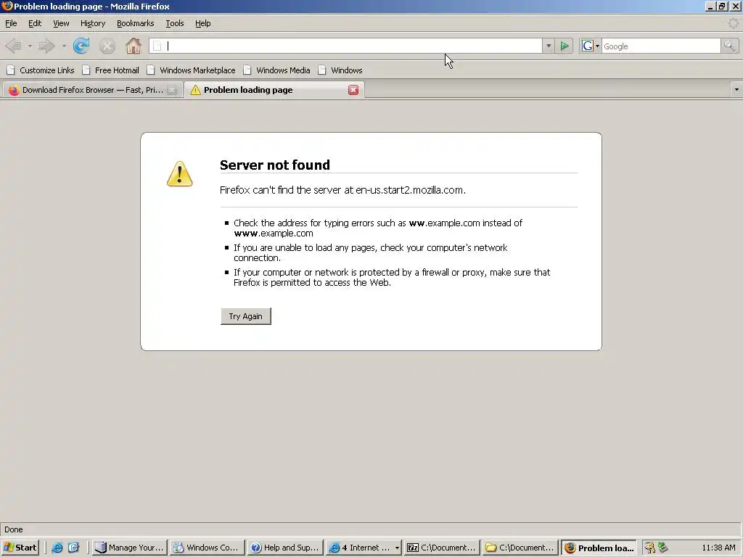
Task: Open Windows Marketplace bookmark
Action: tap(191, 70)
